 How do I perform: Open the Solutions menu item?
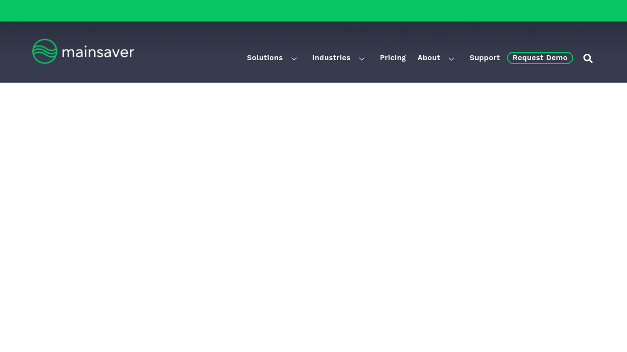pos(265,58)
